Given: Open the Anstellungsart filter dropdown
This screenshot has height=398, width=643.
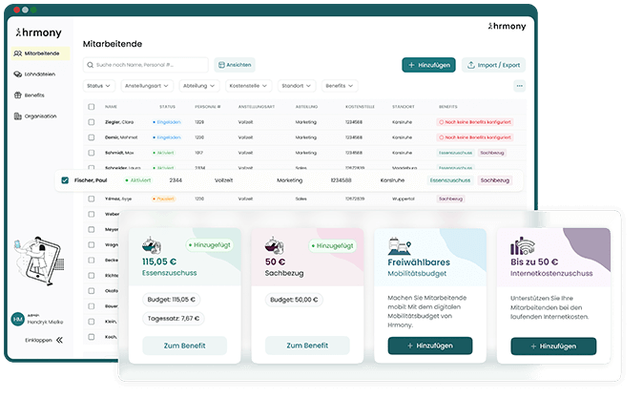Looking at the screenshot, I should (147, 86).
